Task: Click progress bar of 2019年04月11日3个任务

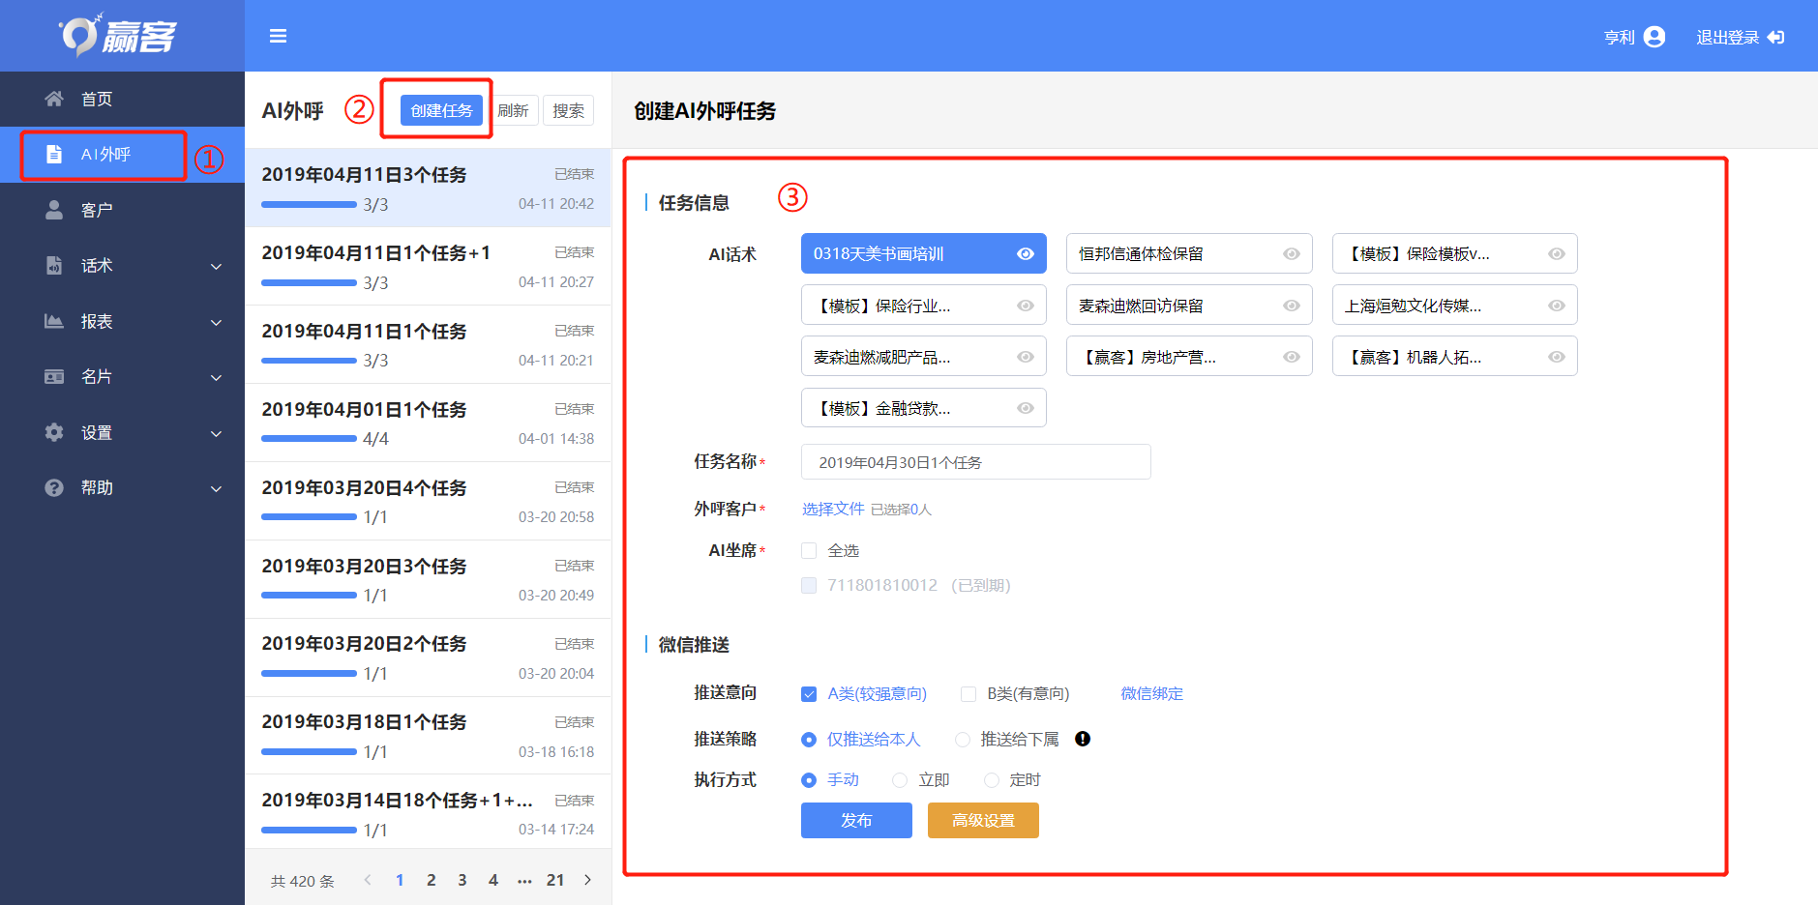Action: coord(309,205)
